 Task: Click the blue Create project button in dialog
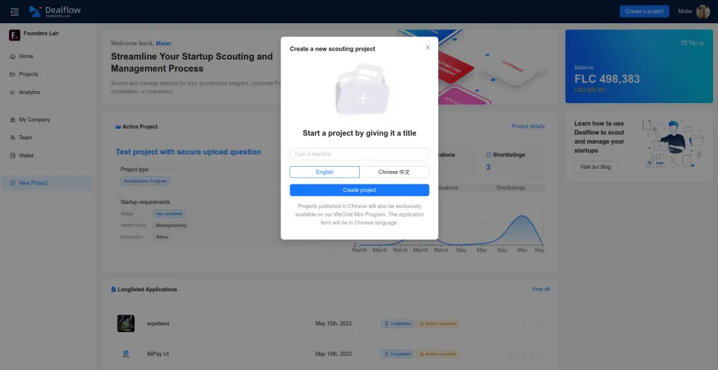pos(360,190)
